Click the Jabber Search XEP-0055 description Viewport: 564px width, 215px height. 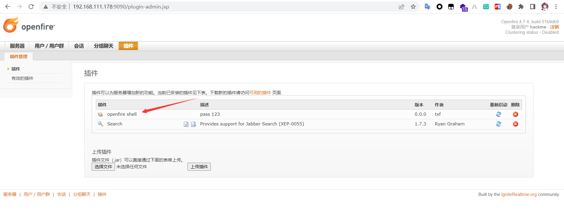point(252,124)
